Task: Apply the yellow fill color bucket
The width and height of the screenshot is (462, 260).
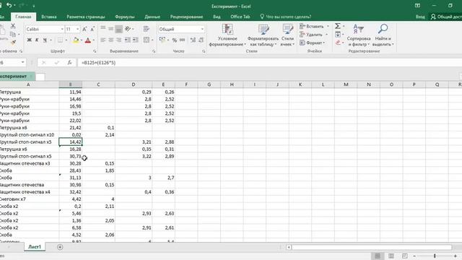Action: [76, 40]
